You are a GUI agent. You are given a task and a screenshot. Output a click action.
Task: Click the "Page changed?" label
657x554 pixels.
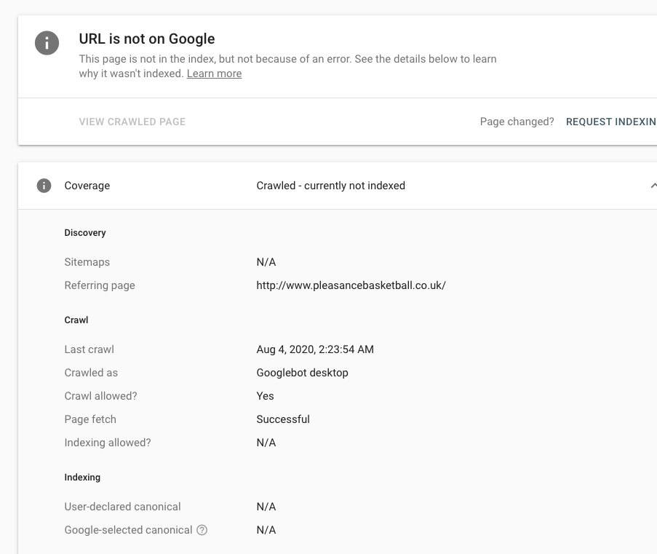[x=517, y=122]
